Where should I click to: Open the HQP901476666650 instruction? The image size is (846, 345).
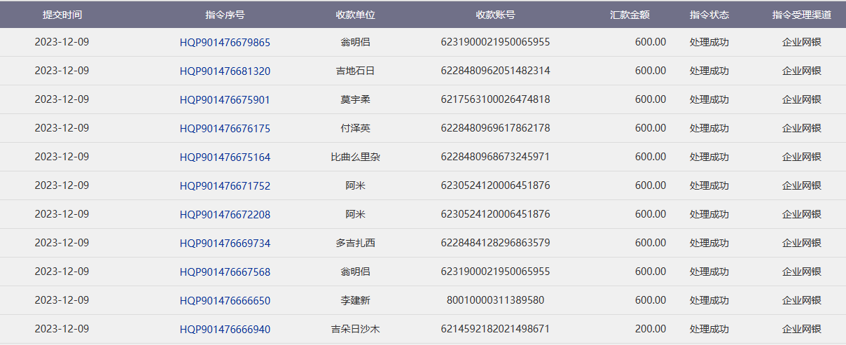click(x=225, y=301)
